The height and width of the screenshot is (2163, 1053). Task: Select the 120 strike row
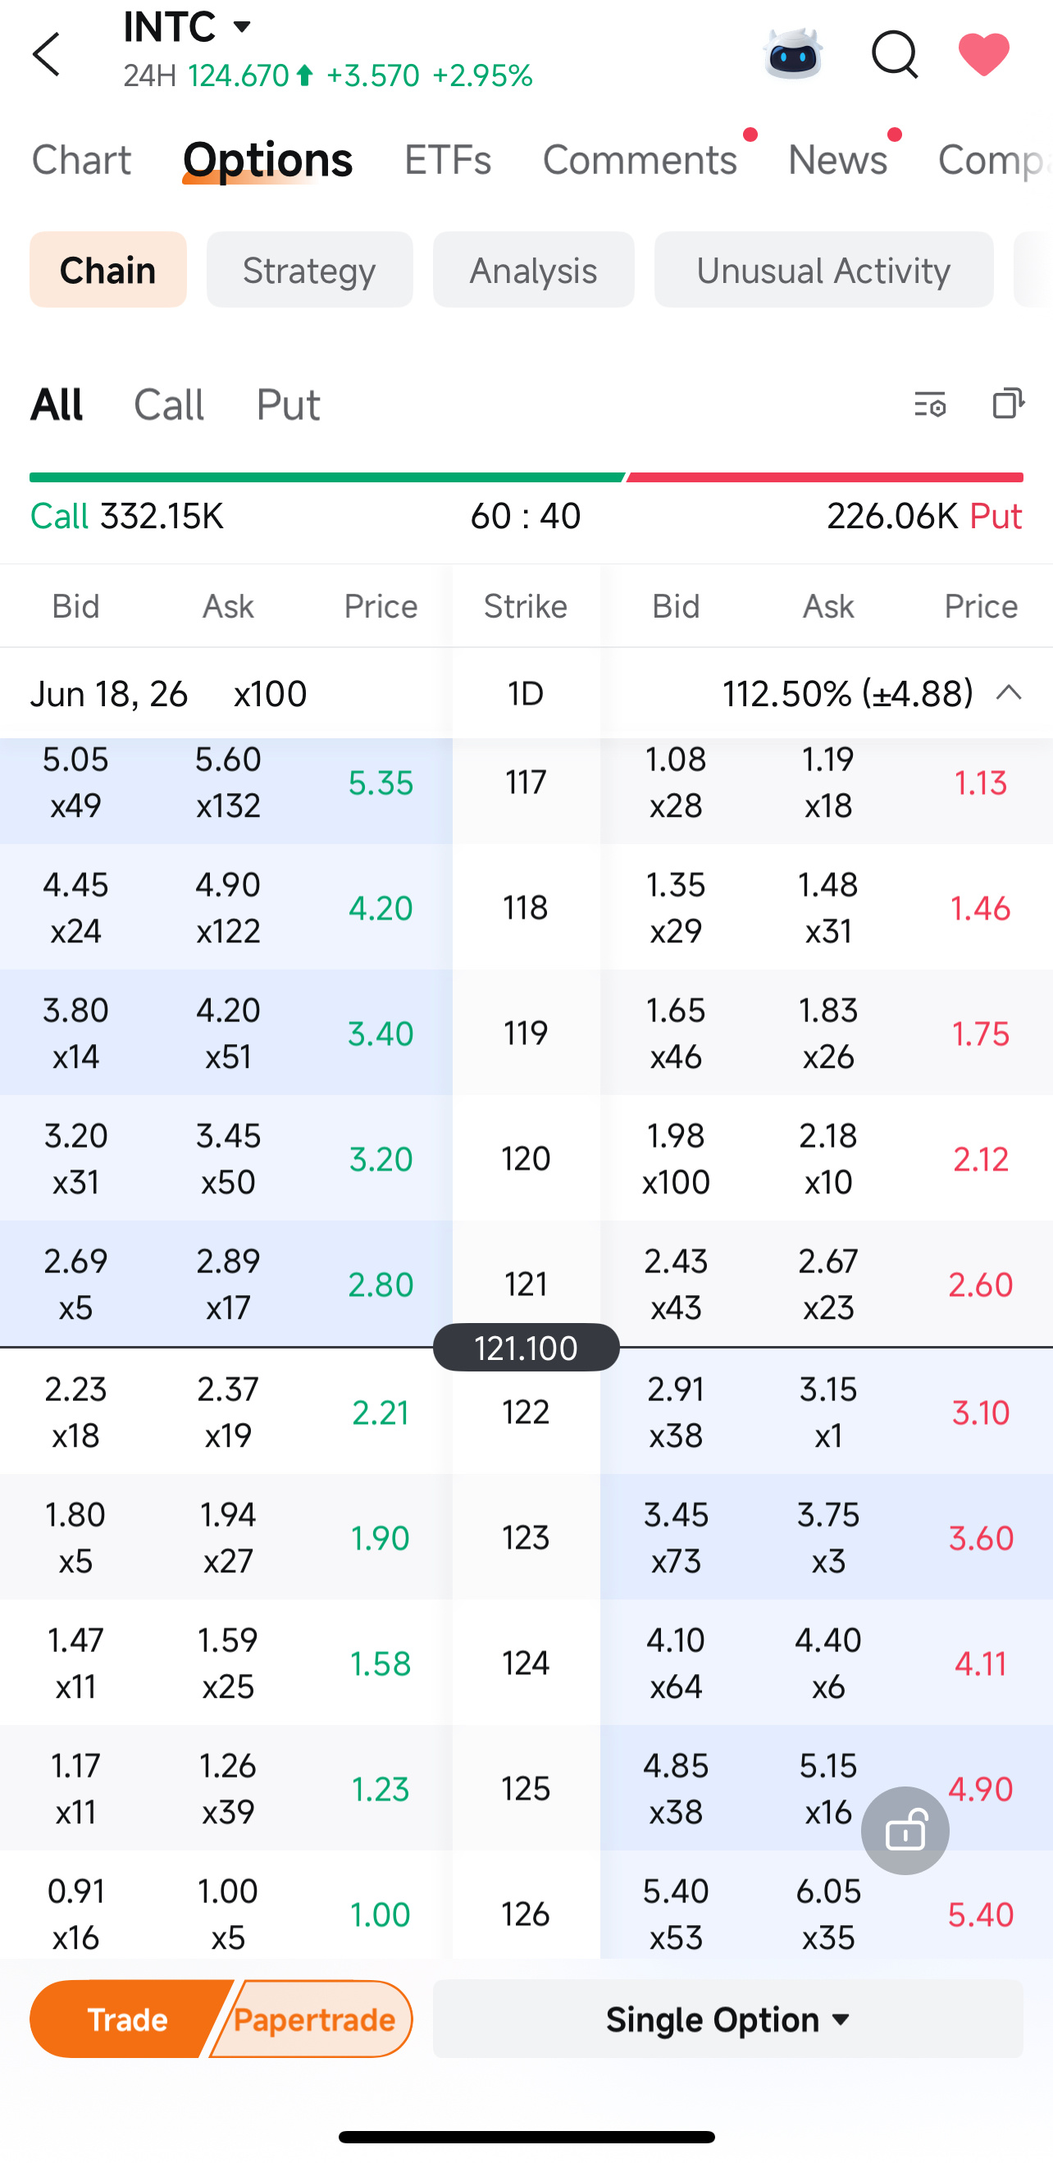[526, 1159]
